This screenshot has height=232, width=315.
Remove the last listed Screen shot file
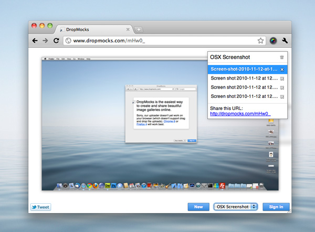[x=282, y=96]
